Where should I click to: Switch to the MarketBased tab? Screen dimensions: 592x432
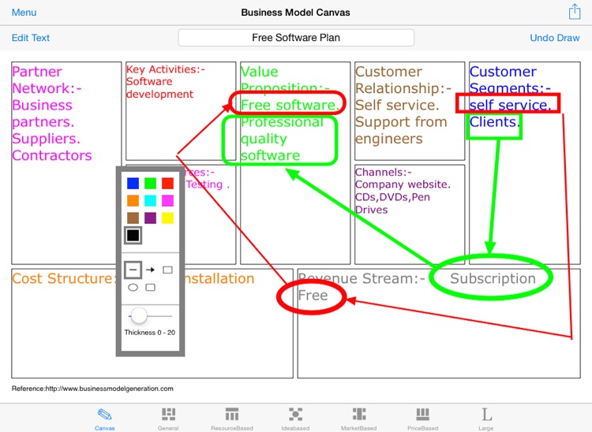click(x=358, y=419)
